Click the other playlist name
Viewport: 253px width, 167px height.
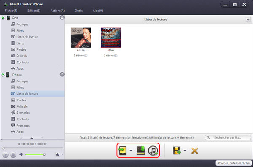tap(111, 50)
